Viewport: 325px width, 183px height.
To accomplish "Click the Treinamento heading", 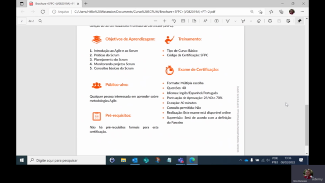I will 189,39.
